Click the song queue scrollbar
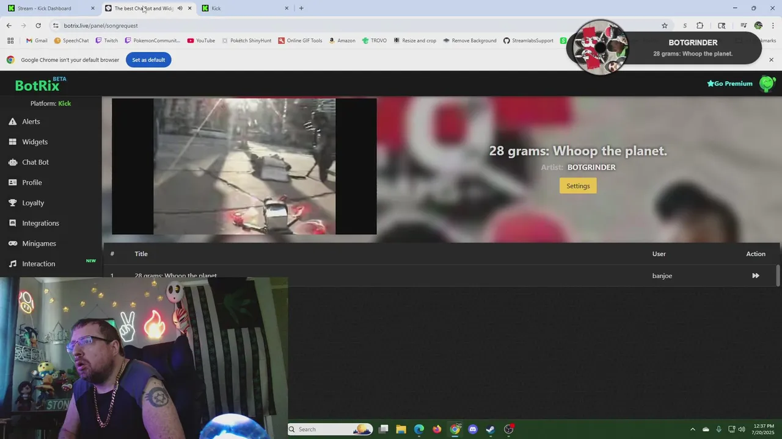Screen dimensions: 782x439 (778, 275)
